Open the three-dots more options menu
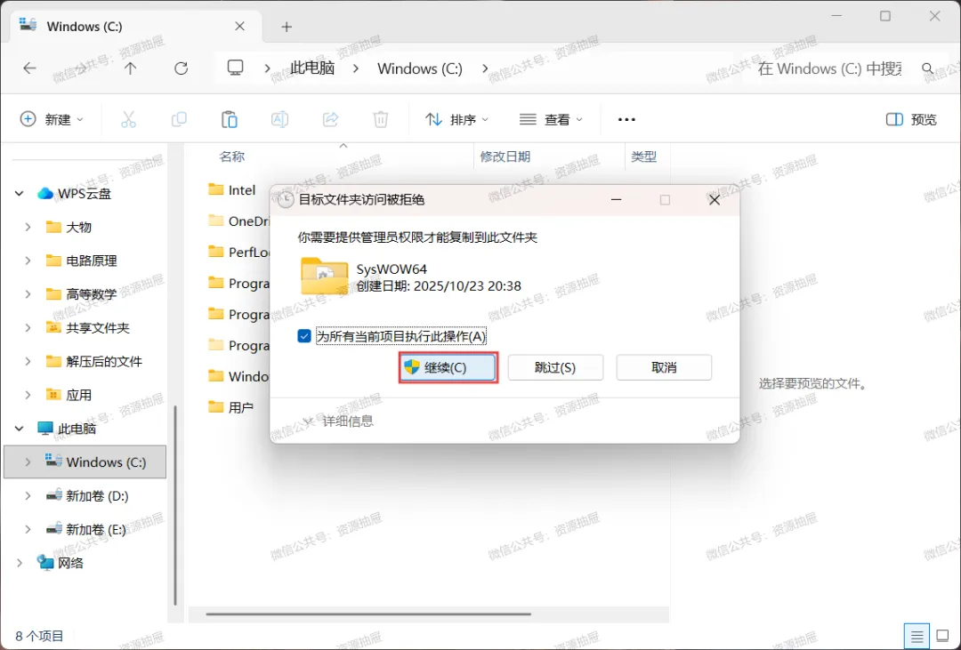961x650 pixels. (626, 119)
